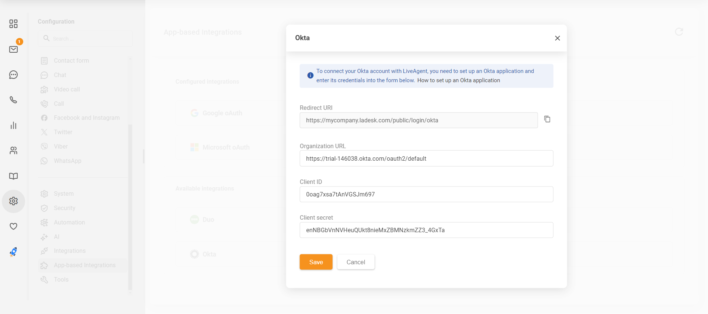Click into the Organization URL field
Viewport: 708px width, 314px height.
click(426, 158)
